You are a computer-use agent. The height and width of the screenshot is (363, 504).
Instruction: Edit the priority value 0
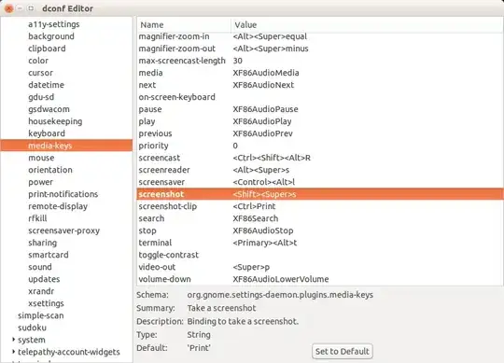pyautogui.click(x=235, y=146)
